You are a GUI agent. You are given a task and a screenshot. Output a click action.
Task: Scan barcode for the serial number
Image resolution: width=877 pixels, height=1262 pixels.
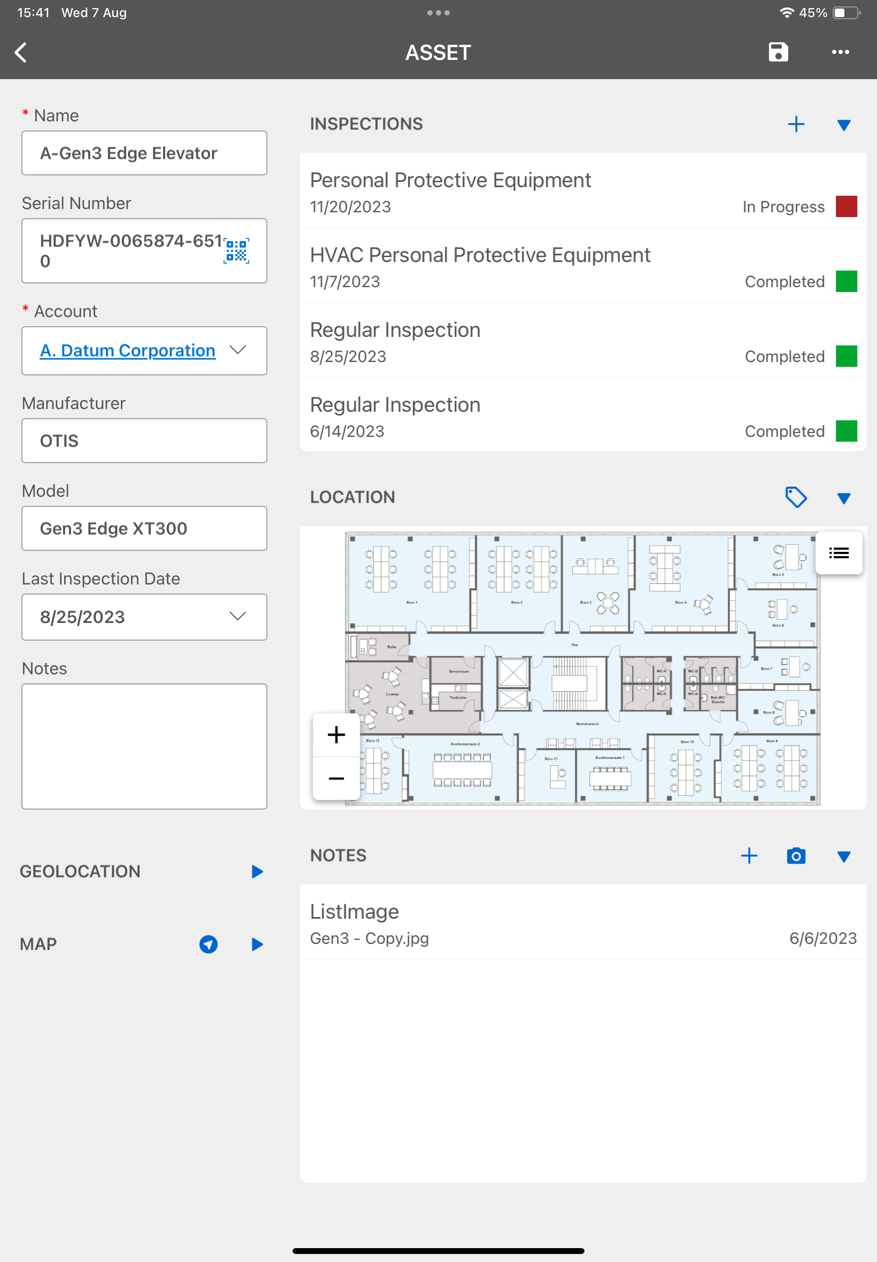pyautogui.click(x=235, y=251)
